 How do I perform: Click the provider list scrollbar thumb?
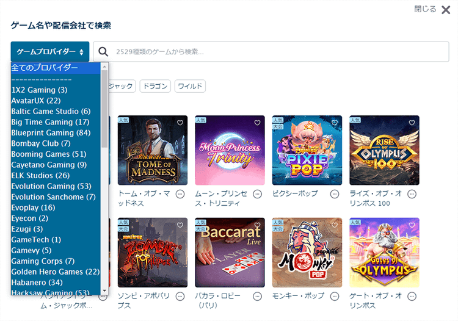(104, 109)
